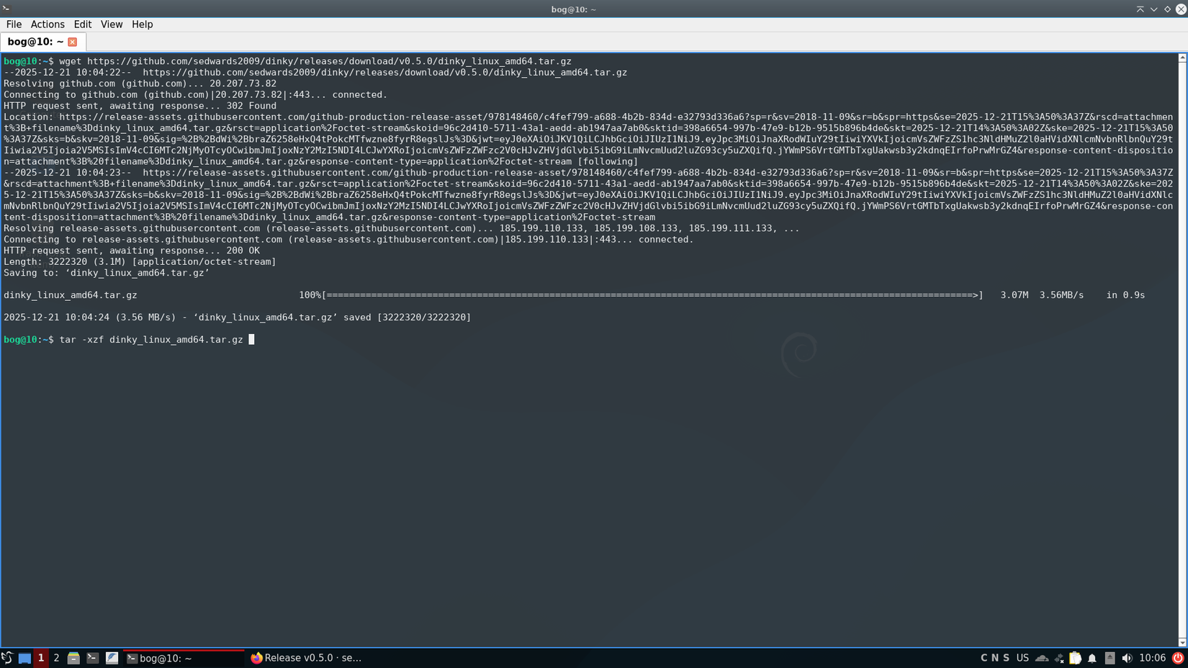
Task: Click the title bar down-chevron button
Action: click(x=1154, y=9)
